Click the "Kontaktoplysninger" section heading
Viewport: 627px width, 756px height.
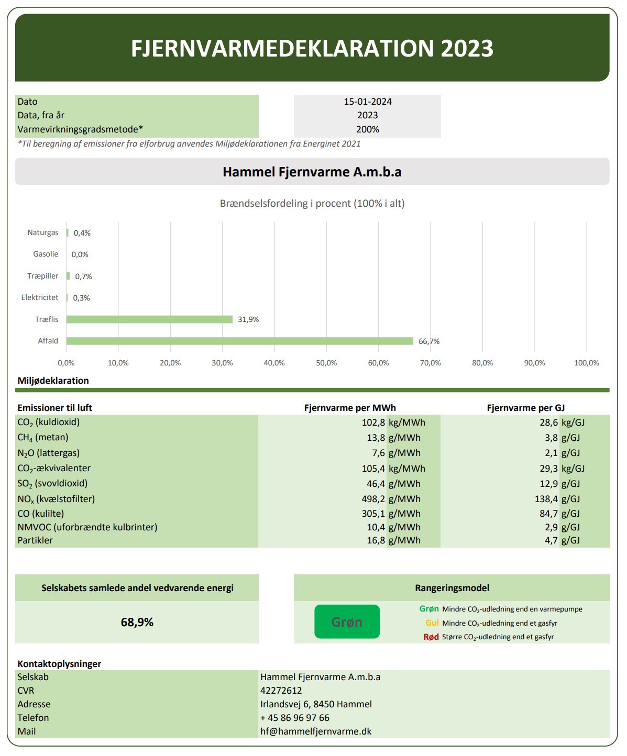coord(59,664)
